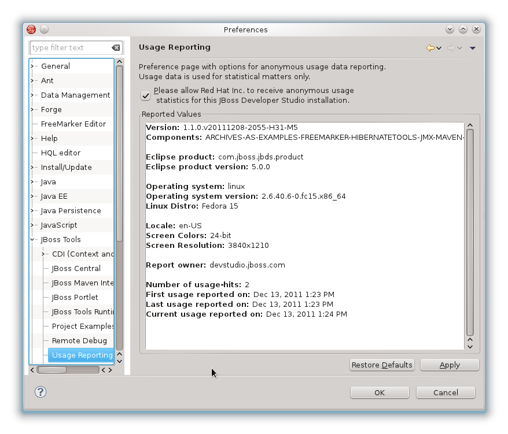Click the Current usage reported on line

tap(246, 314)
